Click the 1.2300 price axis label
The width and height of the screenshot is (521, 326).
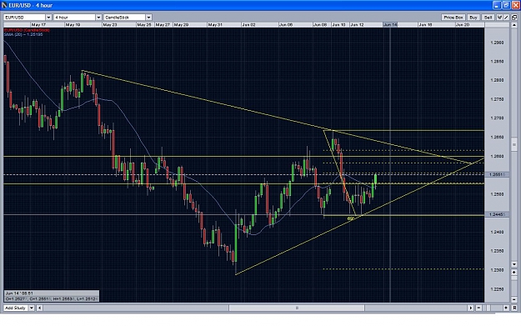click(497, 270)
